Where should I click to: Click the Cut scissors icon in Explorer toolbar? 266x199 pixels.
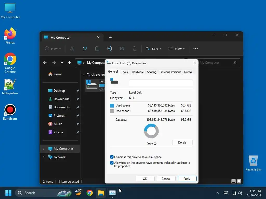pyautogui.click(x=72, y=48)
